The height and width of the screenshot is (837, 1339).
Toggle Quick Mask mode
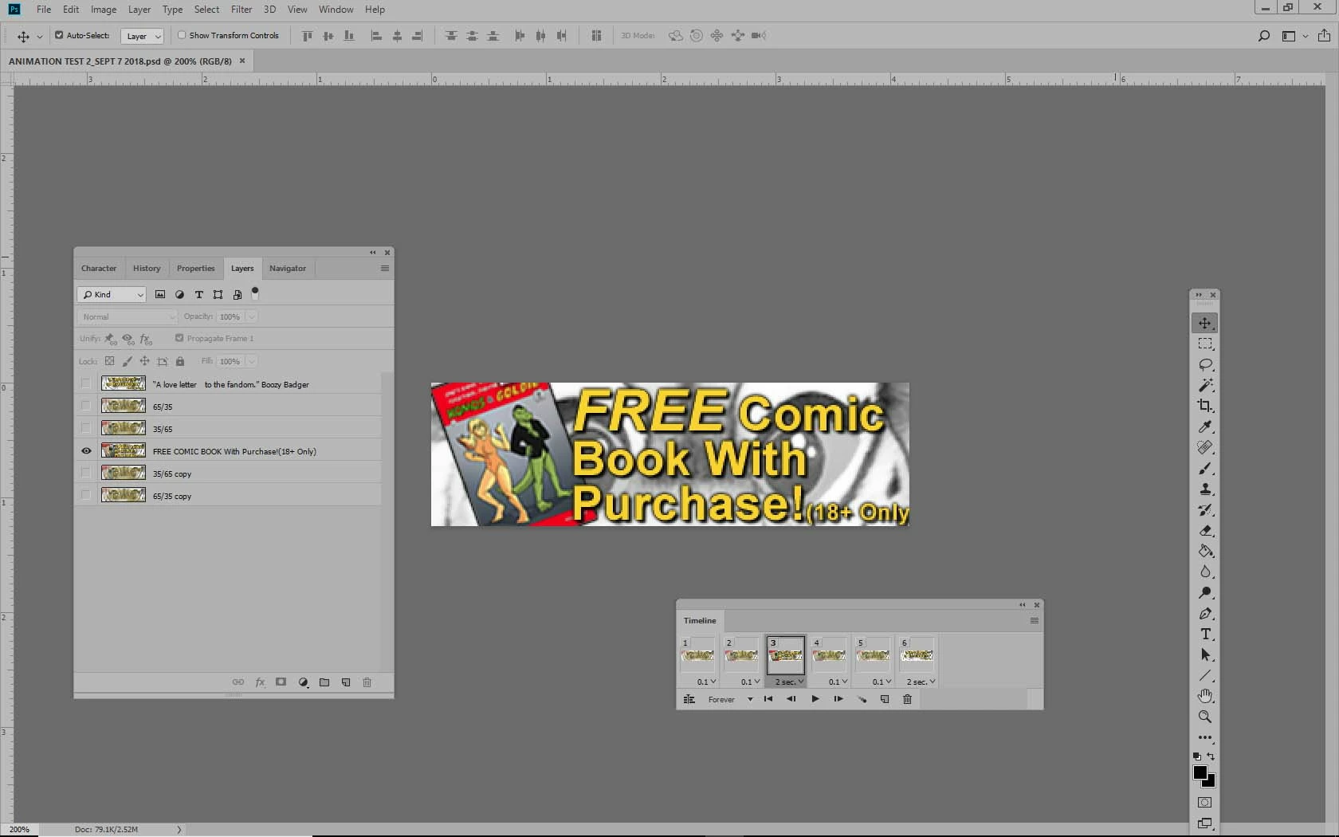(1204, 802)
